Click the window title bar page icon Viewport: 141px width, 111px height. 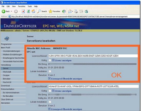click(x=2, y=2)
